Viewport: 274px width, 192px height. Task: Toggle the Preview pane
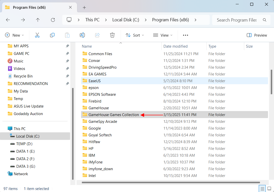[257, 35]
